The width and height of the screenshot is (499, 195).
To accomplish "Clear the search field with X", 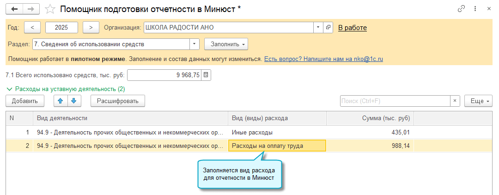I will point(455,101).
